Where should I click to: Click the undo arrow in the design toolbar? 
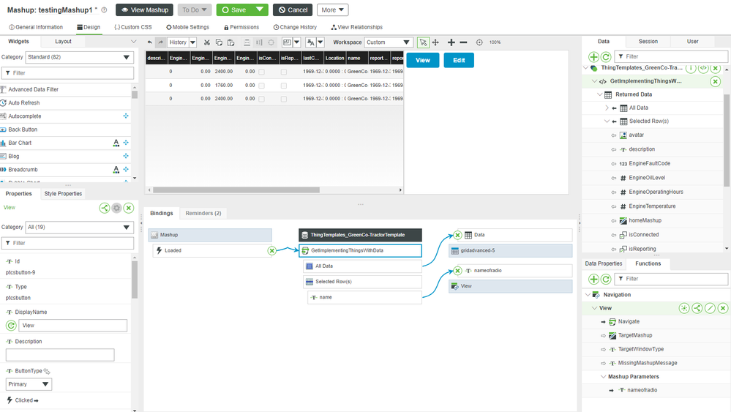pos(150,42)
